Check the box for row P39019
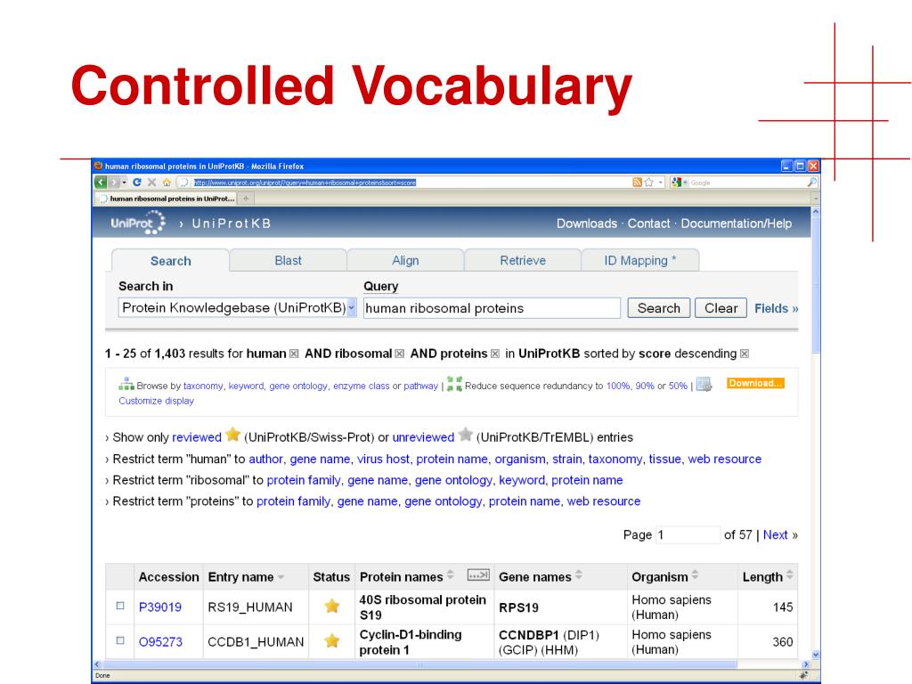912x684 pixels. [120, 606]
